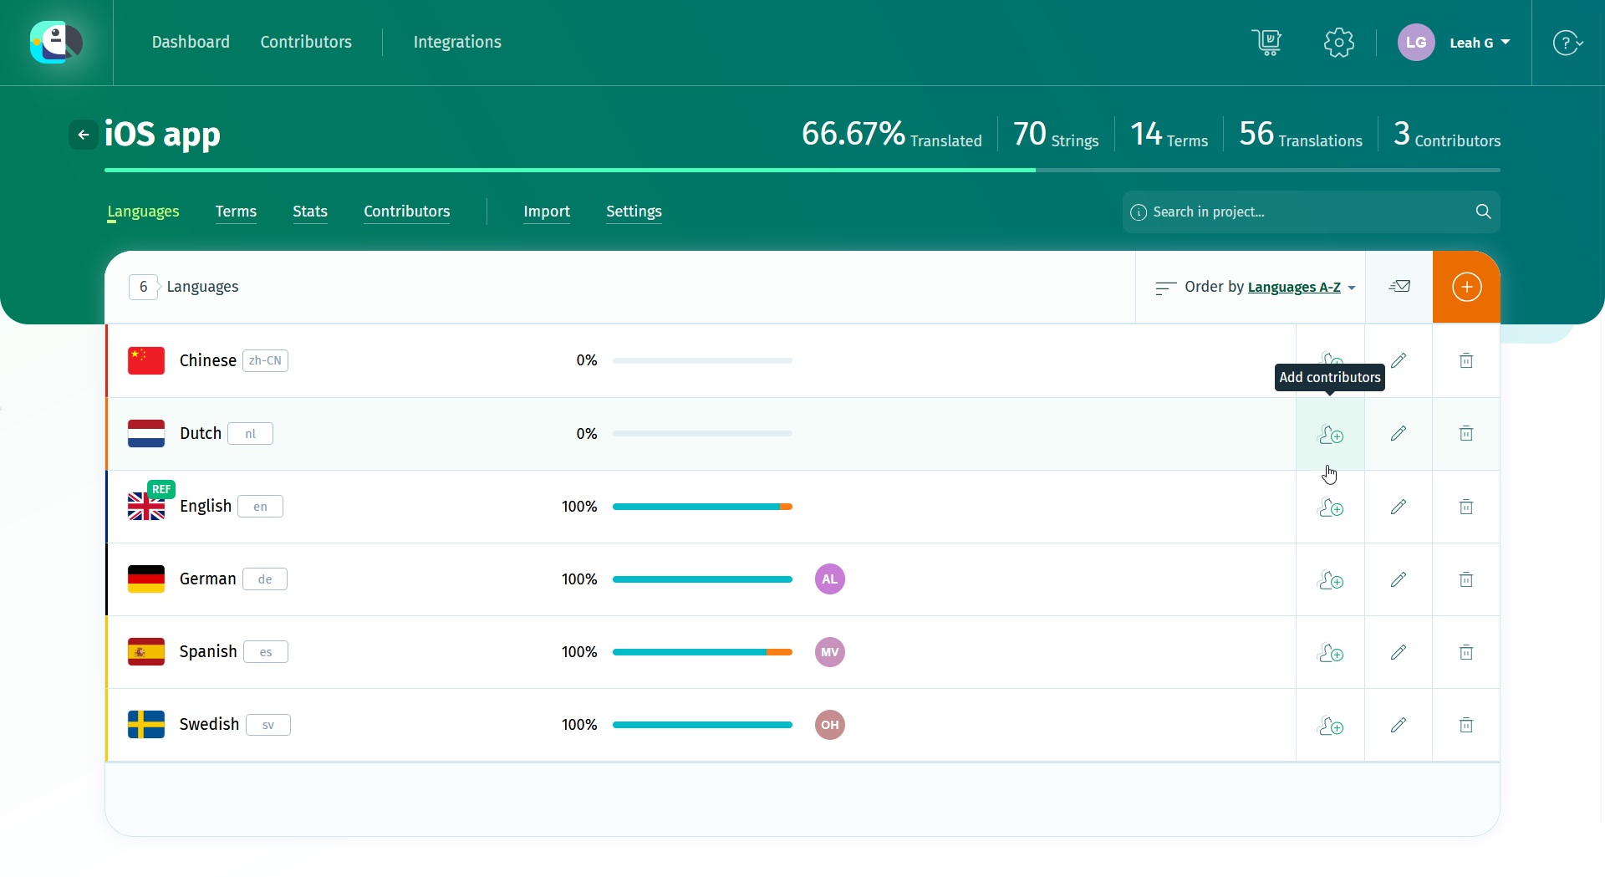The image size is (1605, 877).
Task: Add contributors to English language
Action: click(1330, 507)
